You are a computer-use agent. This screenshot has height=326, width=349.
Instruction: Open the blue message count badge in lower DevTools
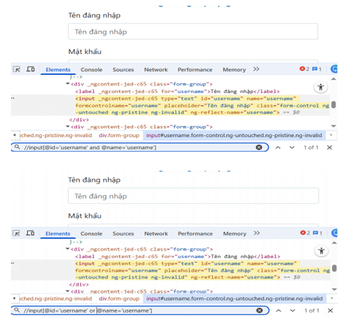tap(317, 233)
